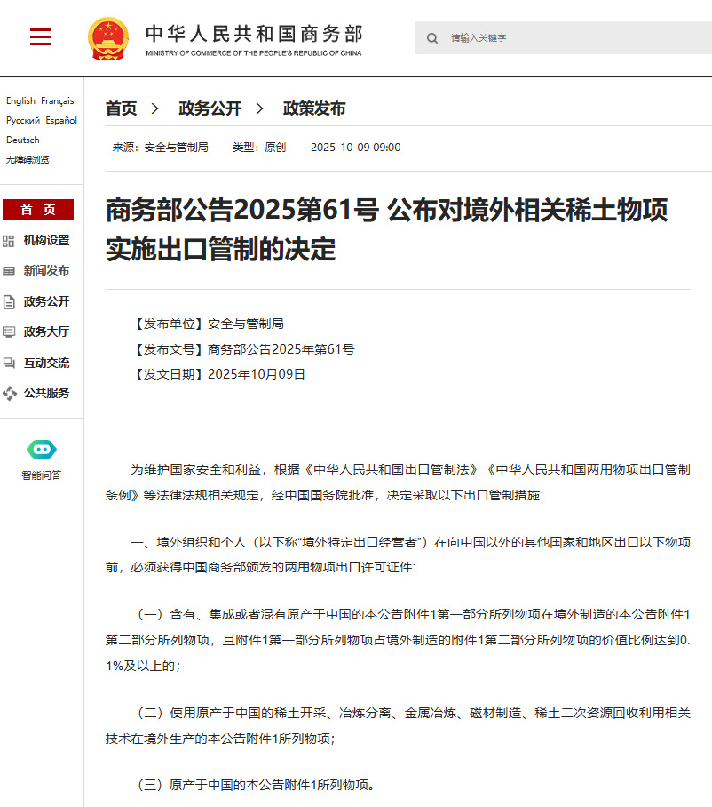This screenshot has height=807, width=712.
Task: Open the 智能问答 robot icon
Action: tap(42, 450)
